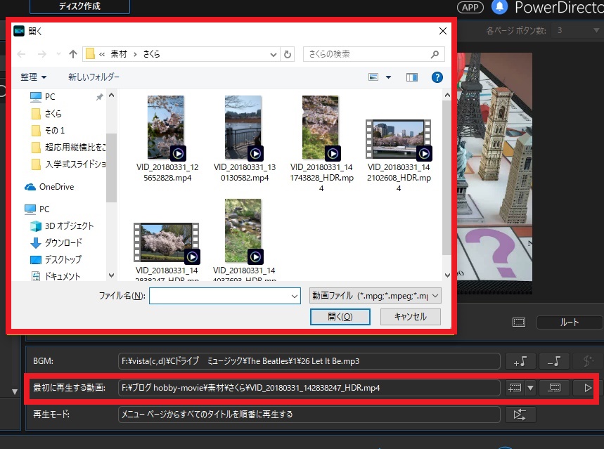Change the view mode using the view icon
The image size is (604, 449).
pos(373,77)
